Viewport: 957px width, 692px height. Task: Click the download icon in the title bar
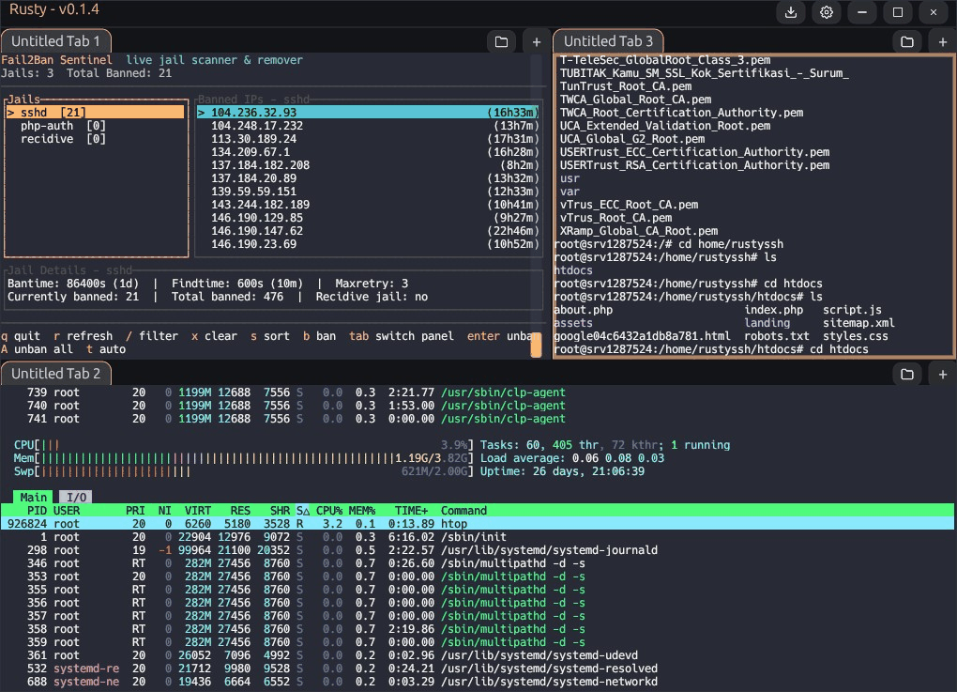[790, 12]
